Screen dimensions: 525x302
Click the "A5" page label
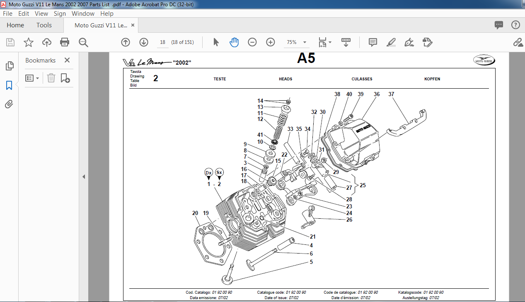[x=306, y=58]
